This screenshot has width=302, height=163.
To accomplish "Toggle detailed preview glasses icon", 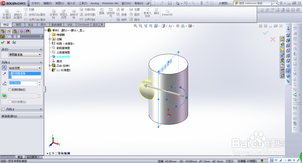I will click(14, 42).
